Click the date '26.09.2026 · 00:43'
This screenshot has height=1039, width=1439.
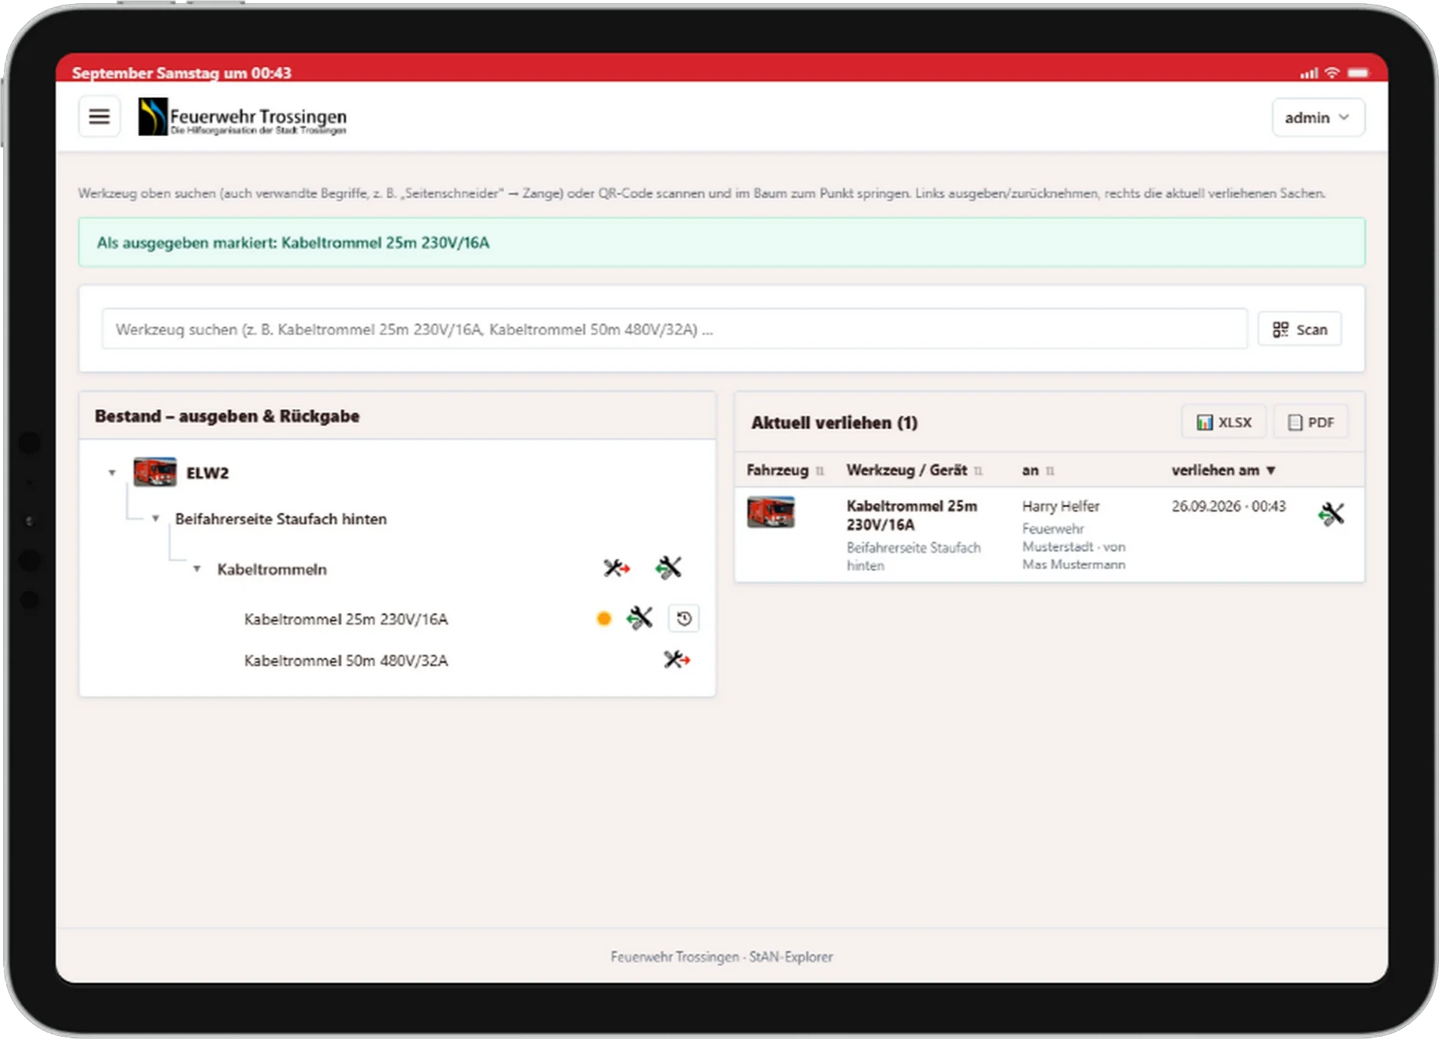[x=1229, y=506]
